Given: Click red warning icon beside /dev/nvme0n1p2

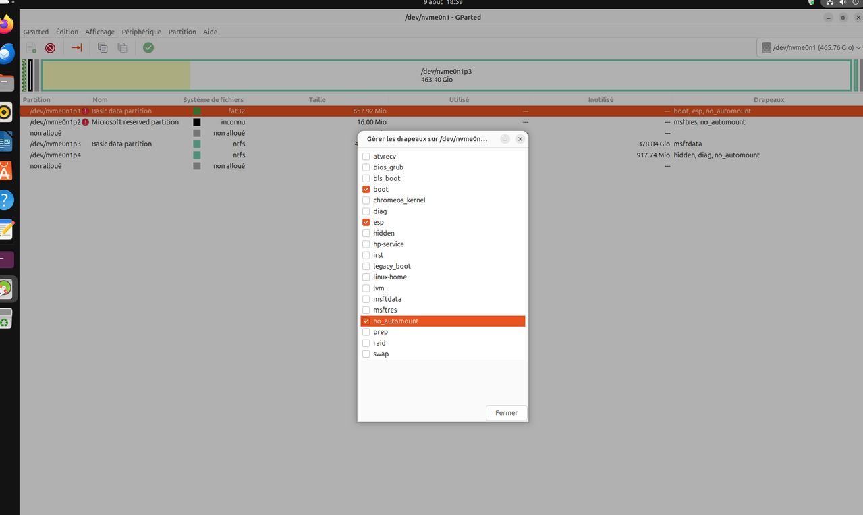Looking at the screenshot, I should [x=86, y=122].
